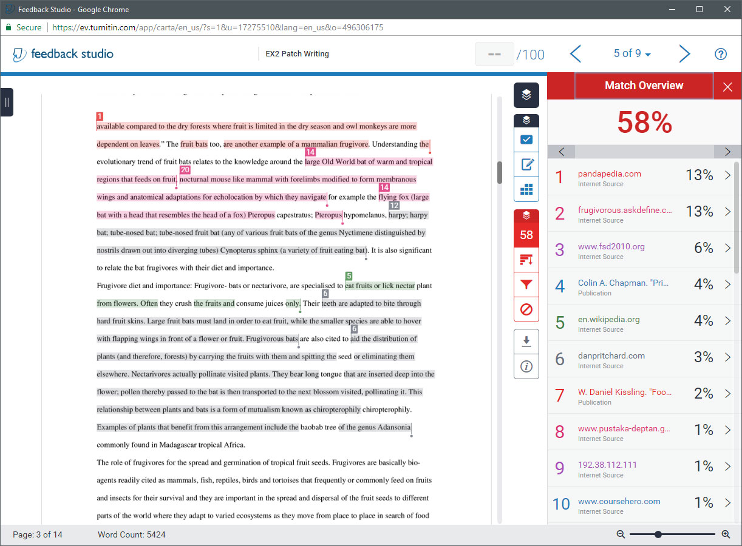Screen dimensions: 742x546
Task: Open the www.pustaka-deptan source link
Action: pyautogui.click(x=624, y=428)
